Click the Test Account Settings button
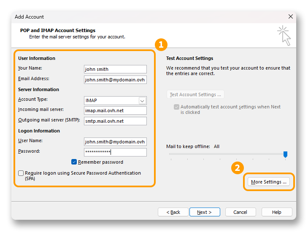308x232 pixels. 195,94
